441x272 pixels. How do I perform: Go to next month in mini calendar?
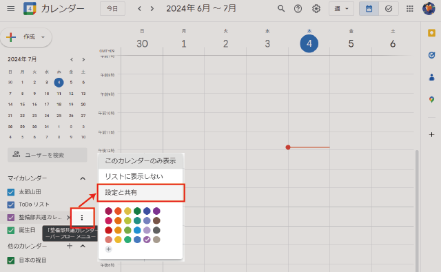point(83,60)
